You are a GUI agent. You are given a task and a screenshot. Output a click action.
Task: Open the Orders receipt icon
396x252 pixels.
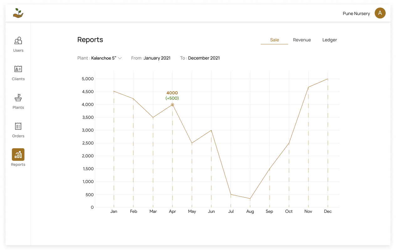18,126
